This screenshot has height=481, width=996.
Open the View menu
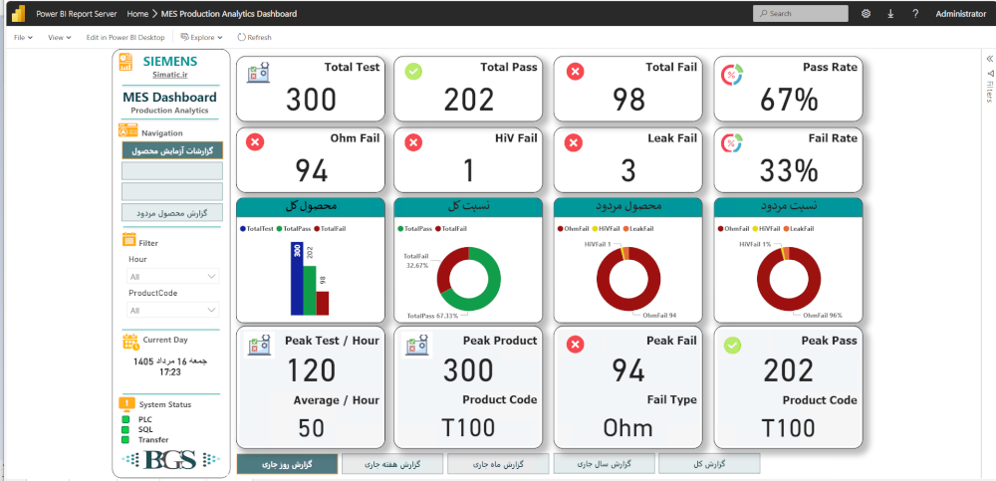tap(59, 38)
